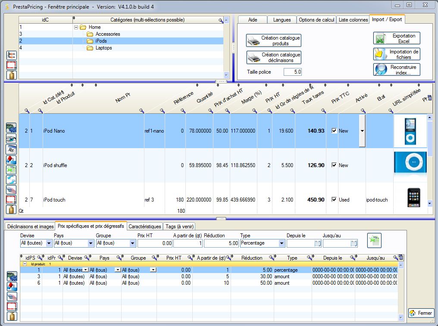Open the Devise cell dropdown in the idPS 1 row
Screen dimensions: 438x326
click(x=86, y=270)
